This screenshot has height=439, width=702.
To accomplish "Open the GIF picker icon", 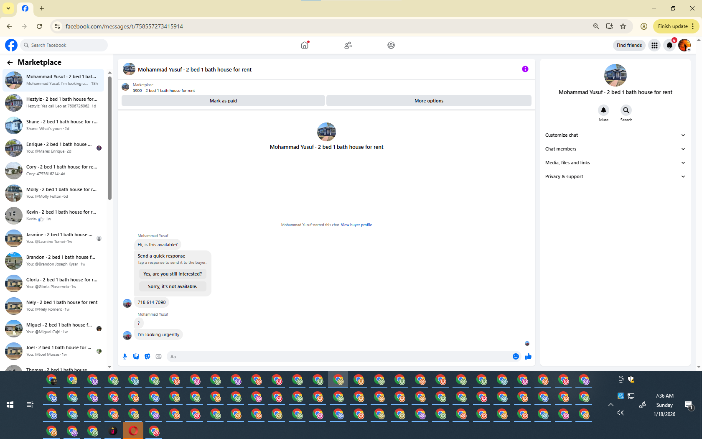I will tap(158, 357).
